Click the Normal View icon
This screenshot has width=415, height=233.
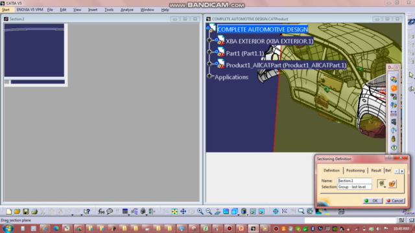pyautogui.click(x=217, y=212)
